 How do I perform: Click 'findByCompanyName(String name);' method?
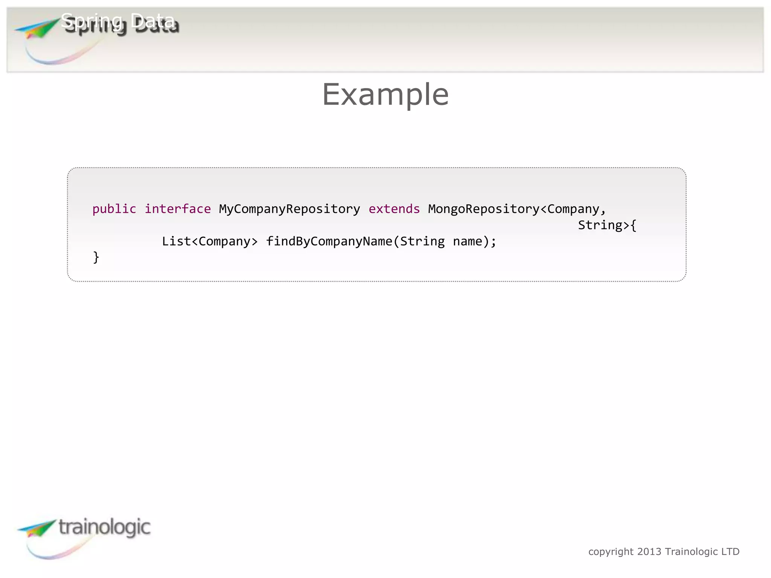pos(381,241)
